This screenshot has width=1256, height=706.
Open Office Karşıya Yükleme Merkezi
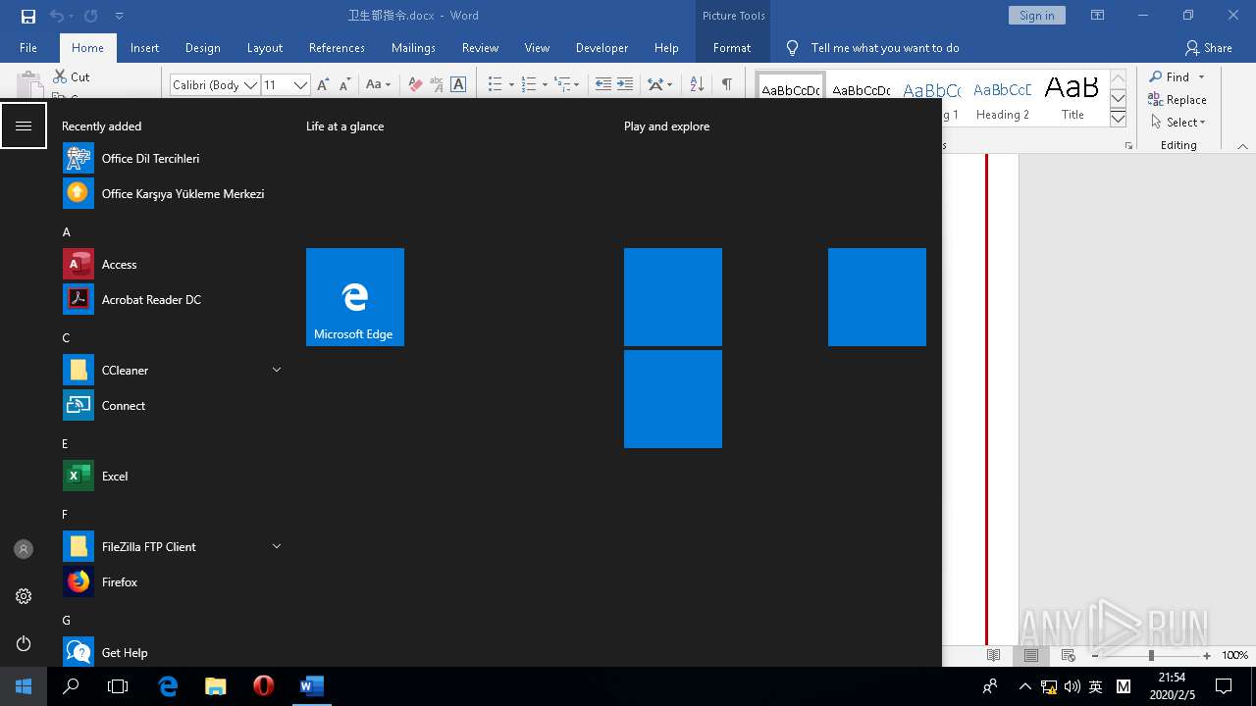click(x=172, y=194)
